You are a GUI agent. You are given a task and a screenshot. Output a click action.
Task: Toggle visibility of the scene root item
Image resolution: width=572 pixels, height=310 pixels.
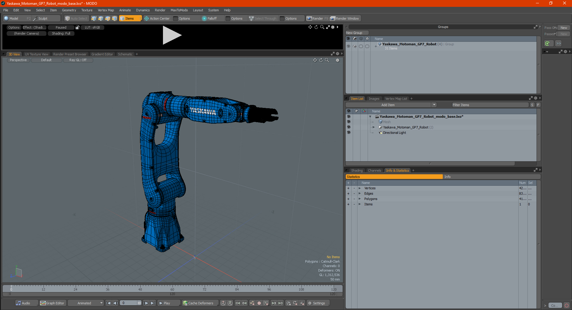[x=349, y=117]
